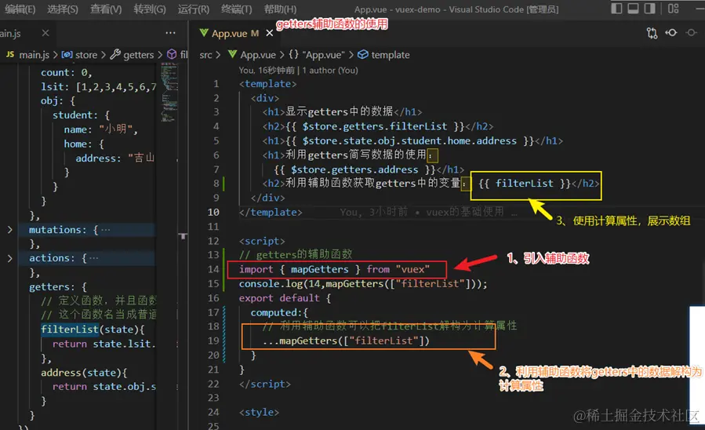The image size is (705, 430).
Task: Close the main.js tab
Action: 45,33
